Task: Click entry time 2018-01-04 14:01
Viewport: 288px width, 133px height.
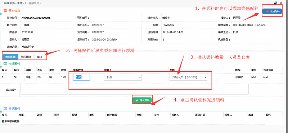Action: coord(173,32)
